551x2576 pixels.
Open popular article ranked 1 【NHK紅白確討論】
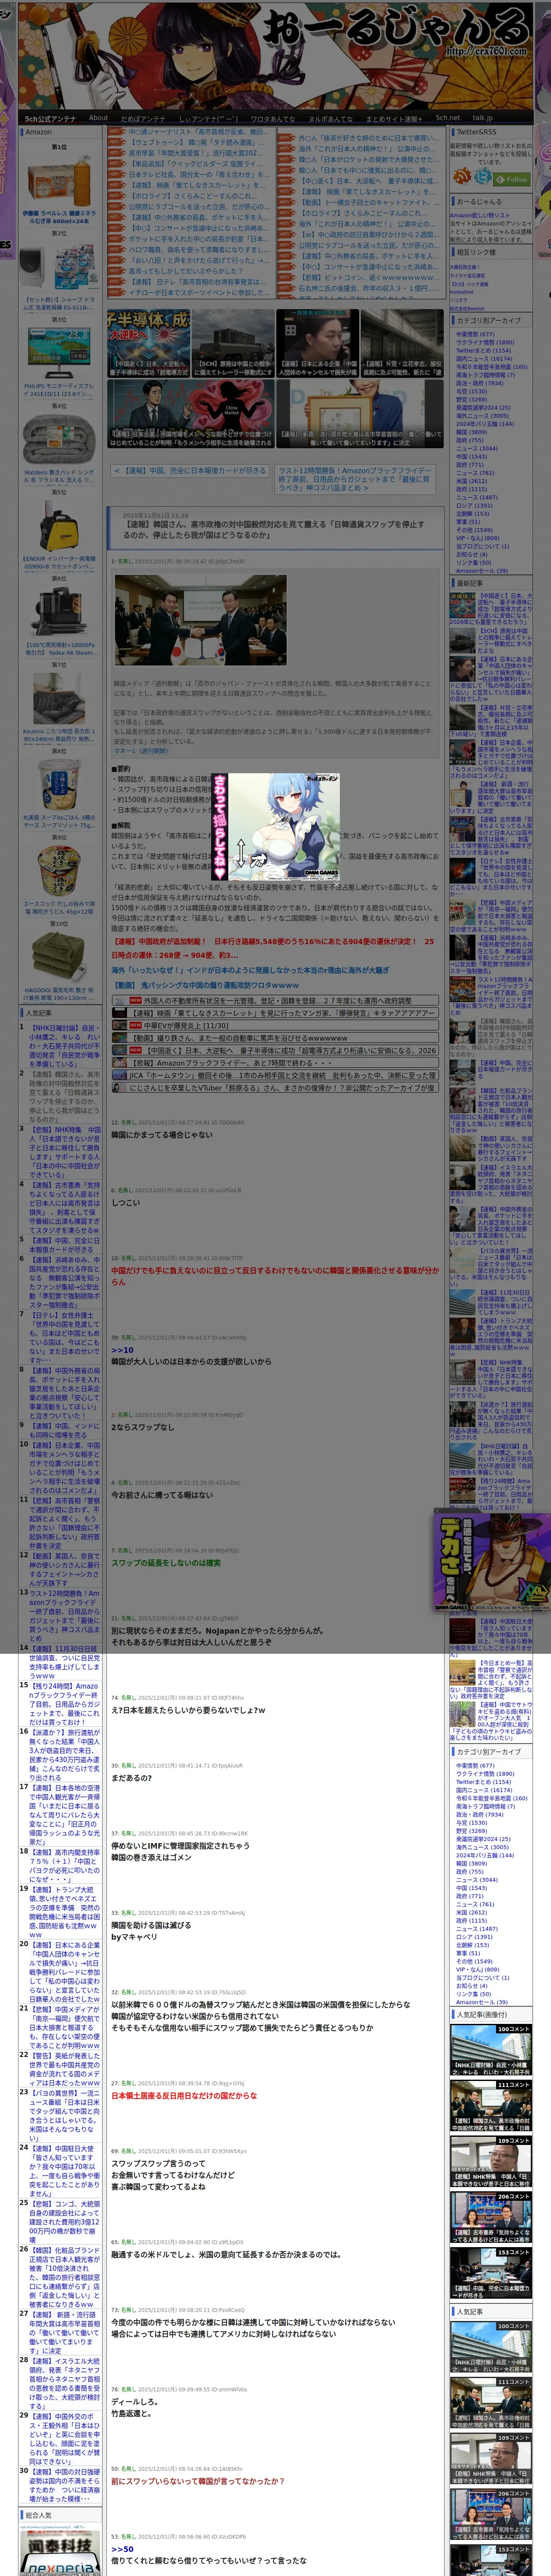64,1045
